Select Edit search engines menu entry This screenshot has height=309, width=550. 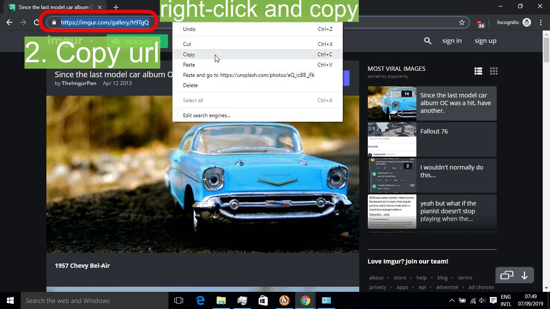pos(258,115)
